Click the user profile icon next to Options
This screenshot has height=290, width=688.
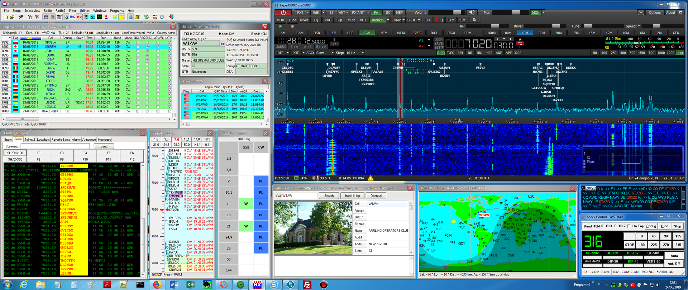tap(641, 13)
